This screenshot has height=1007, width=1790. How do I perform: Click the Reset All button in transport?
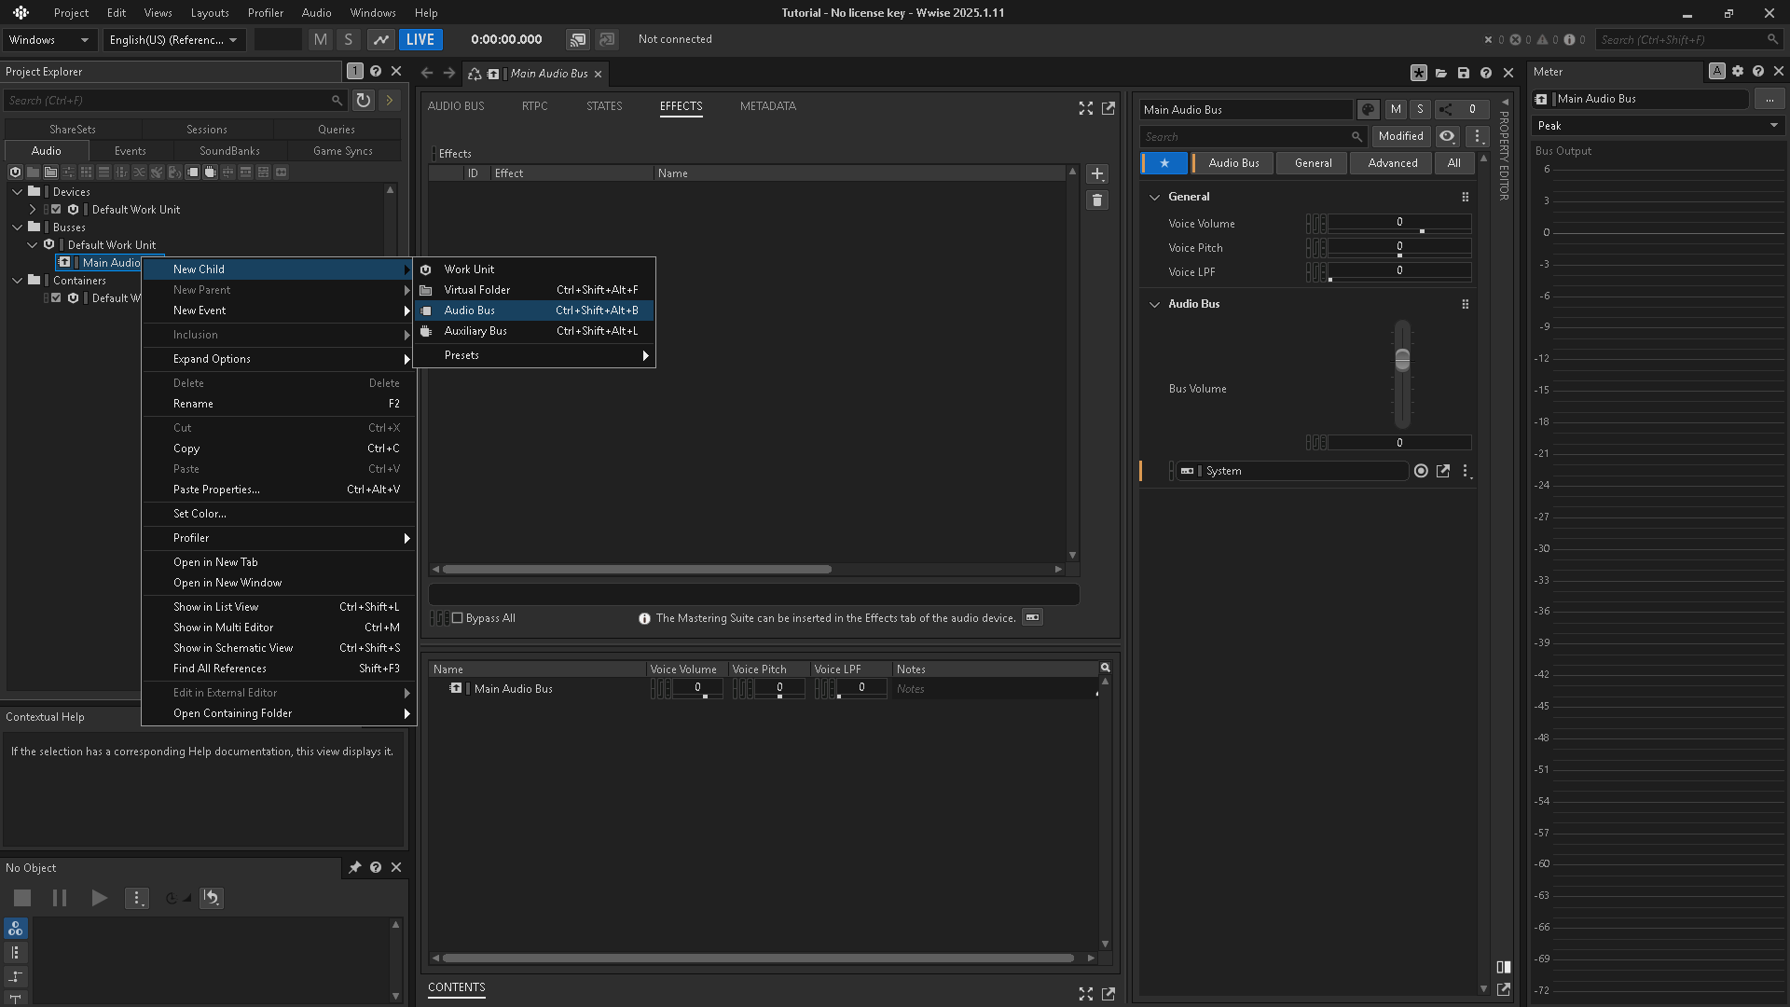point(212,898)
